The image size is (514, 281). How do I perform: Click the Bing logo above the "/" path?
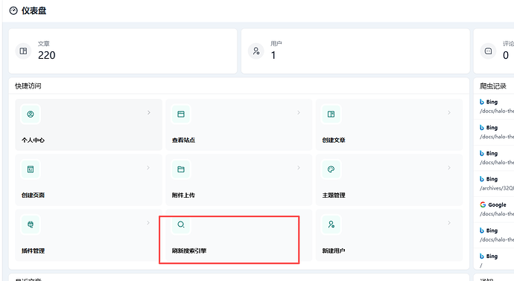[x=482, y=256]
